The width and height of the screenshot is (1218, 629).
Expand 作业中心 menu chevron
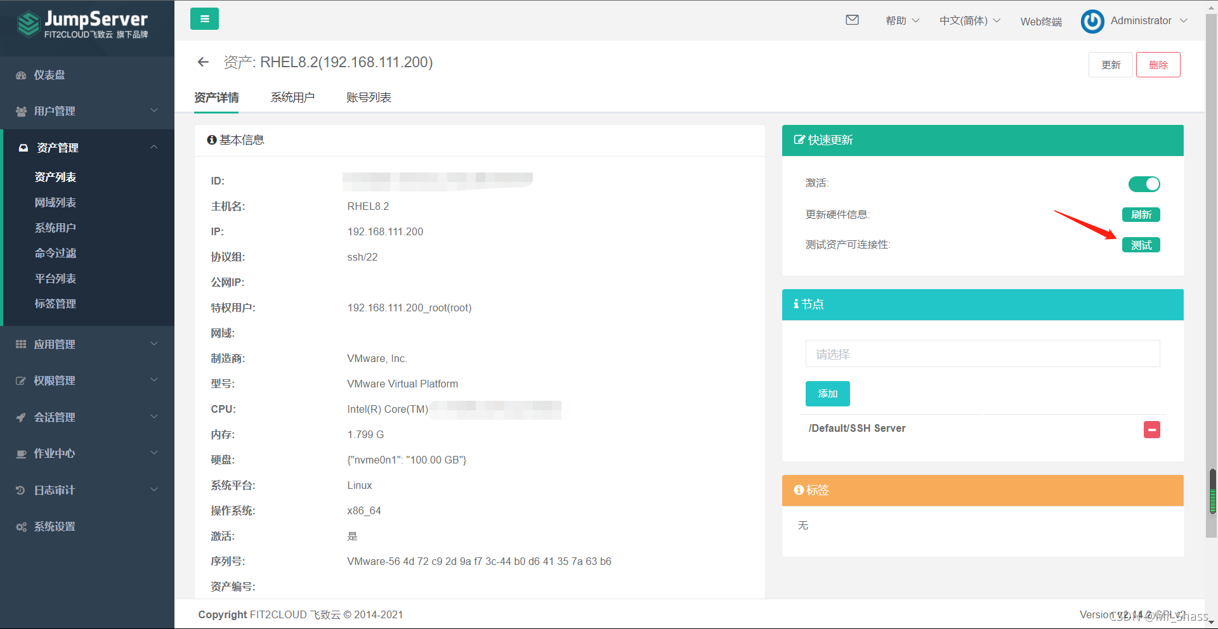coord(154,453)
